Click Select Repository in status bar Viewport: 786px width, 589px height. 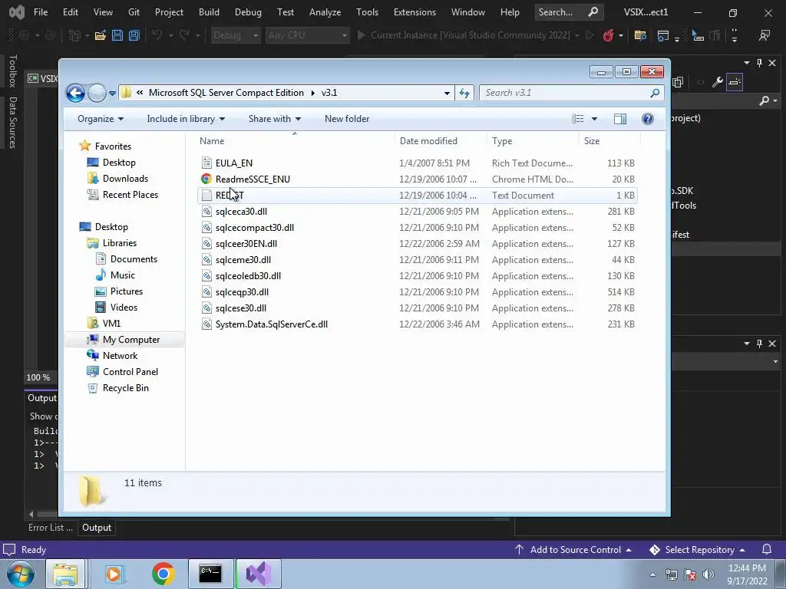pos(697,549)
